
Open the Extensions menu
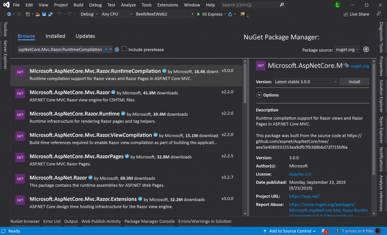[x=167, y=5]
